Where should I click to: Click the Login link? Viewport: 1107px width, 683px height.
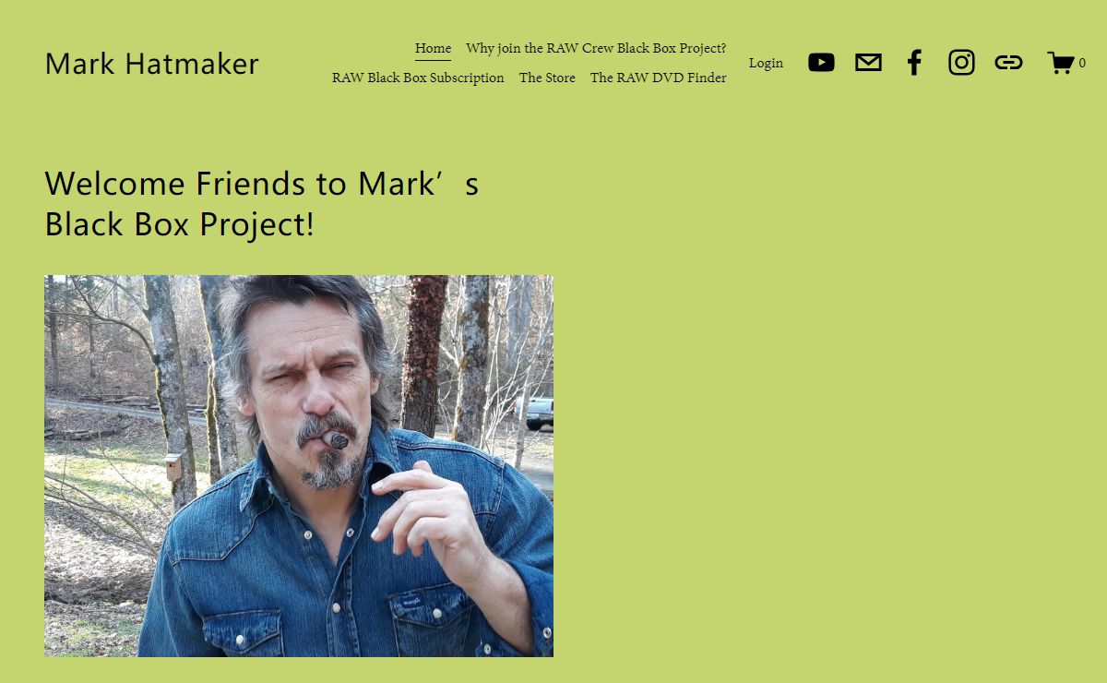(x=766, y=63)
